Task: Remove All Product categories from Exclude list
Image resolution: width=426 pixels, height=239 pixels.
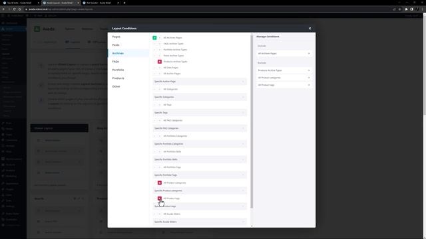Action: (x=309, y=78)
